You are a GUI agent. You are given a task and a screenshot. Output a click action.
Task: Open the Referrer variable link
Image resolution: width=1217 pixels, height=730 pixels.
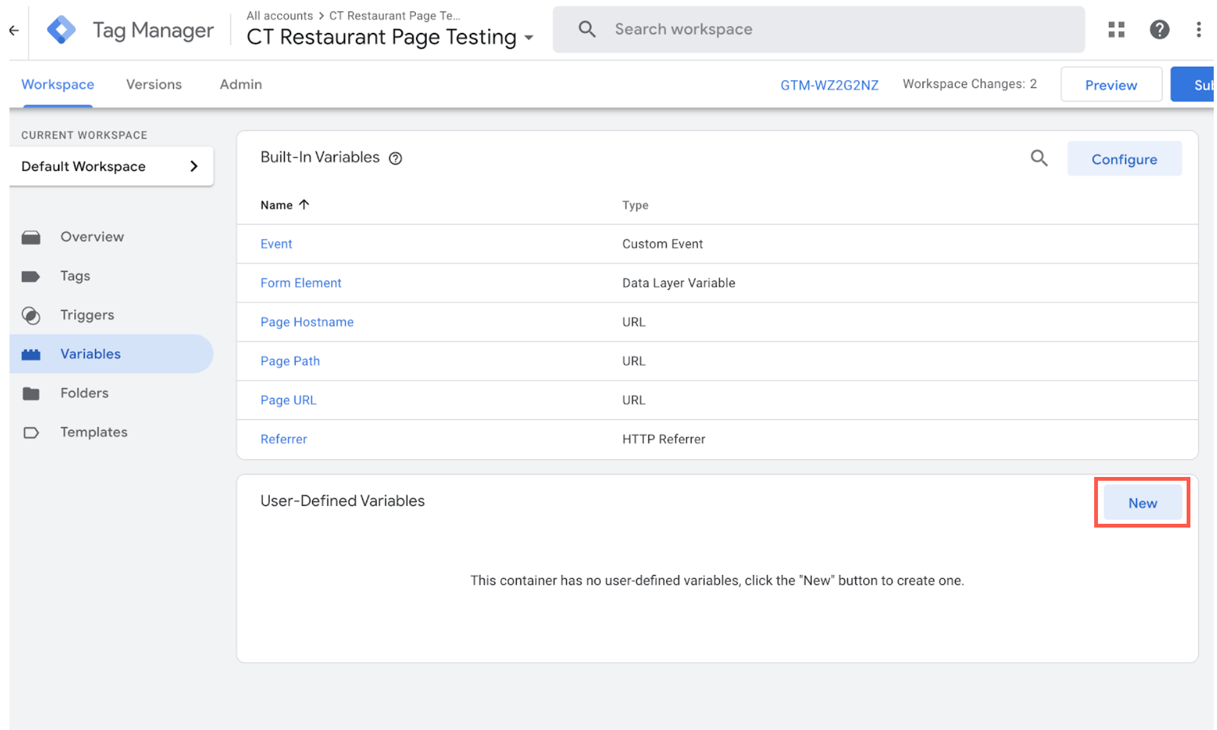[284, 439]
